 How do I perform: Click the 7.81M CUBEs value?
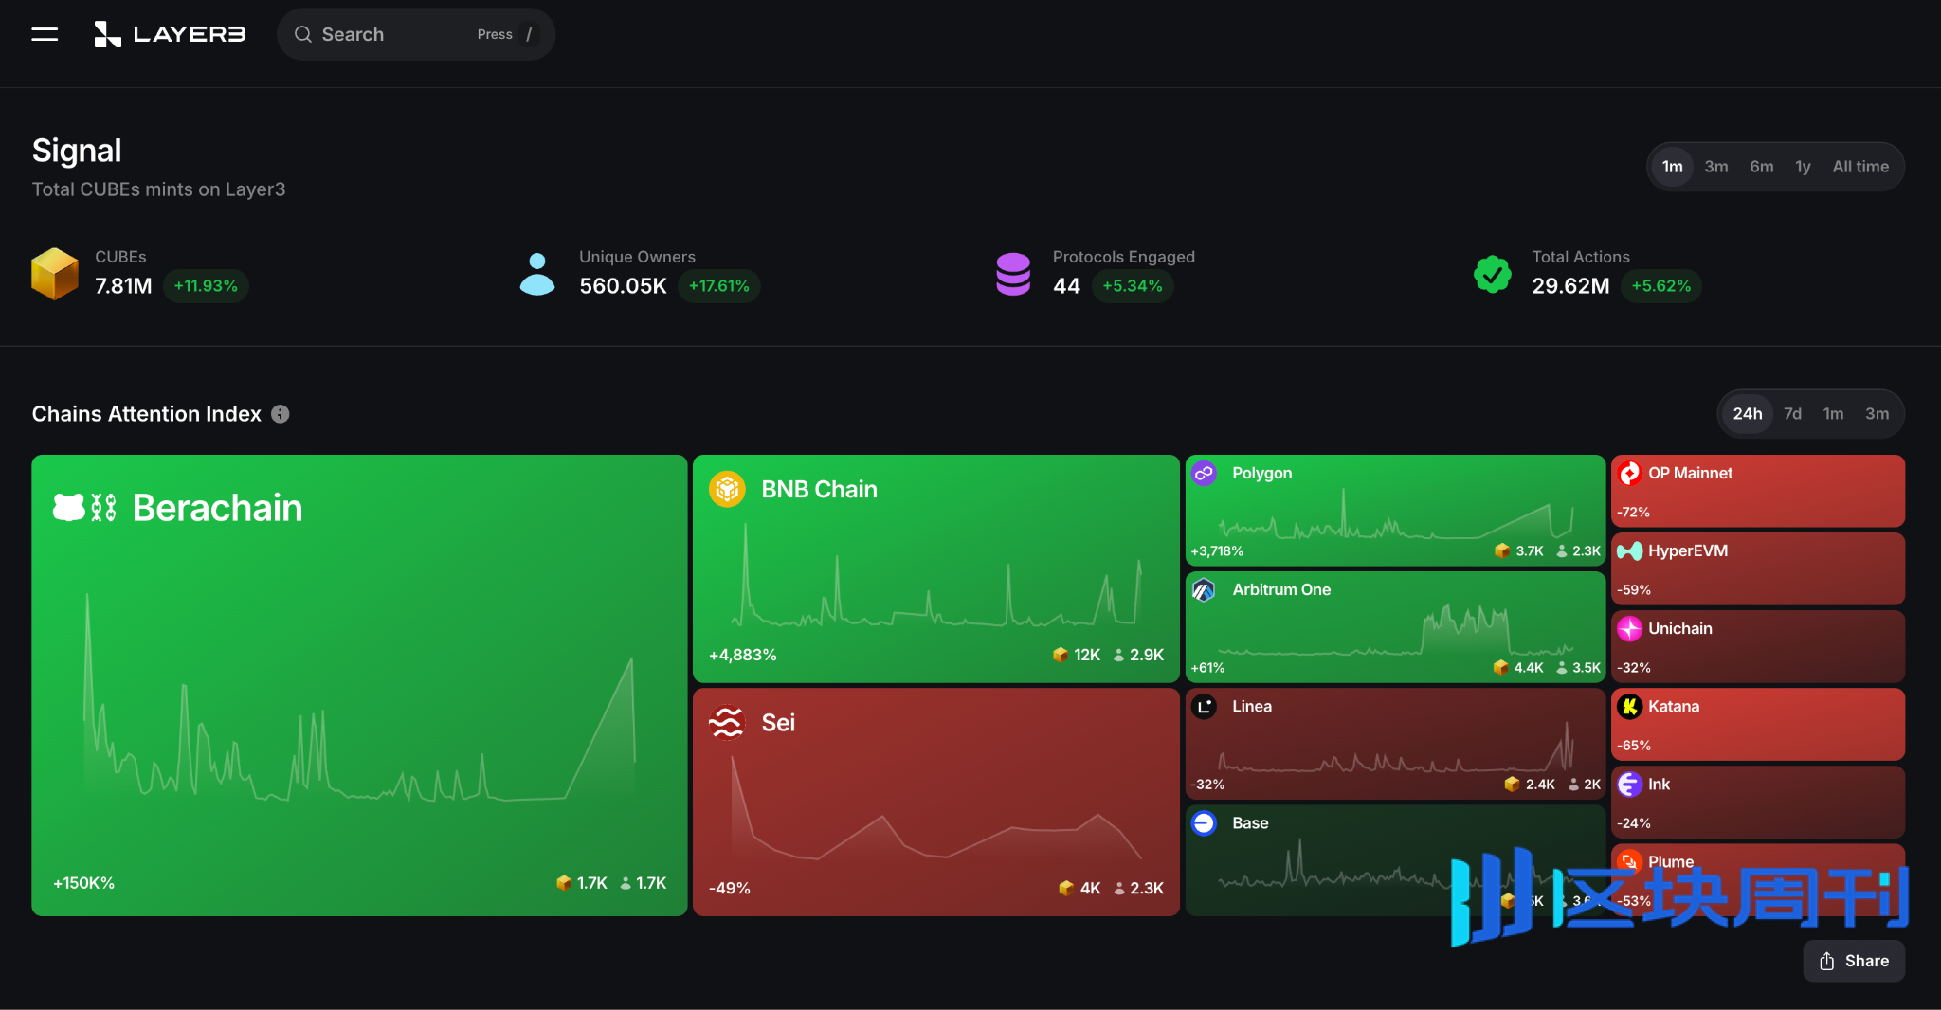[123, 286]
